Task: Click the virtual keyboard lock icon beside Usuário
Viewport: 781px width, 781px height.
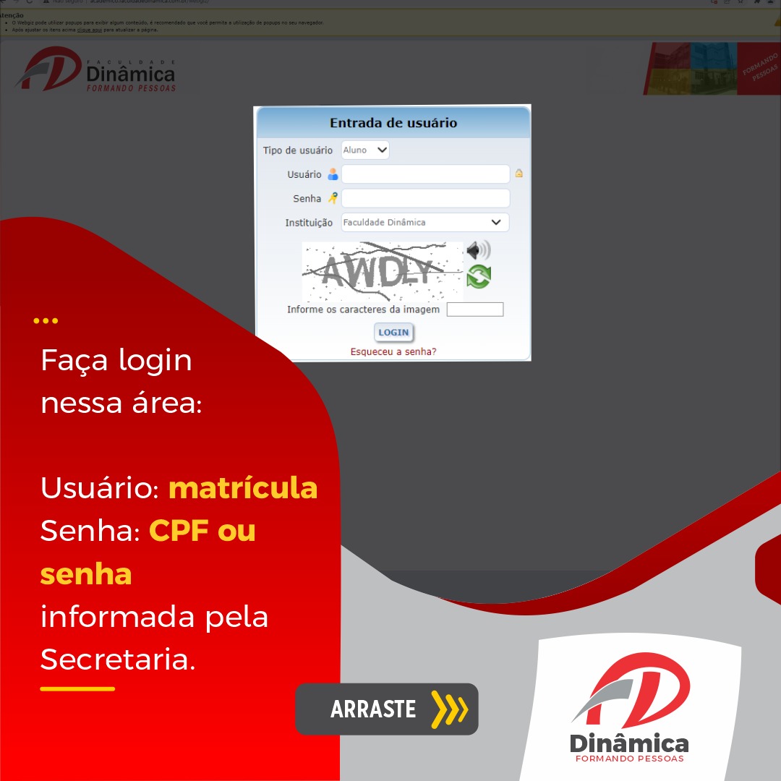Action: click(x=518, y=174)
